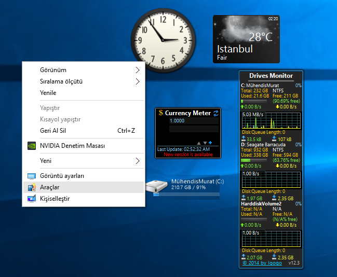Click the Drives Monitor title

point(271,76)
